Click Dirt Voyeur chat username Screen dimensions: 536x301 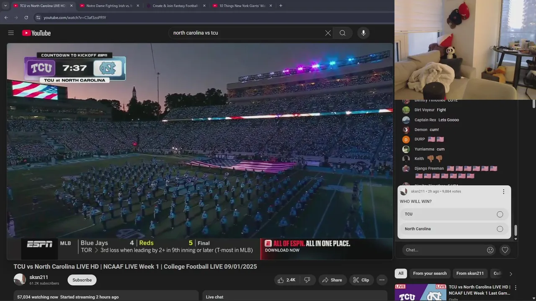tap(424, 110)
